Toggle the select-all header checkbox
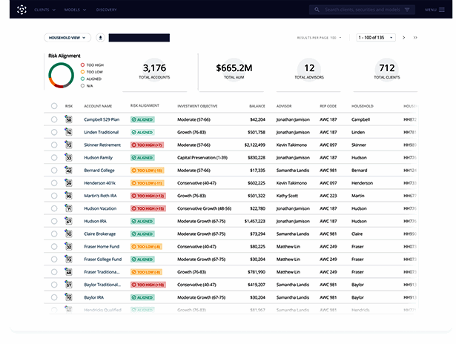This screenshot has width=456, height=344. point(54,106)
